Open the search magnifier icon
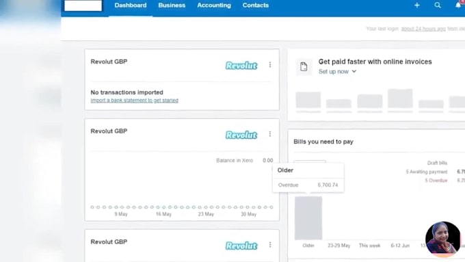The width and height of the screenshot is (465, 262). [x=438, y=5]
